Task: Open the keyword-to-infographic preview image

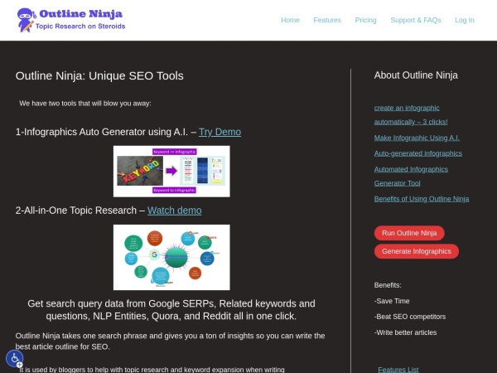Action: (171, 172)
